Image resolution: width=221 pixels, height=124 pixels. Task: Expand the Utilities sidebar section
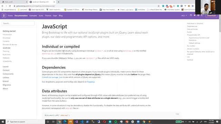click(x=6, y=77)
